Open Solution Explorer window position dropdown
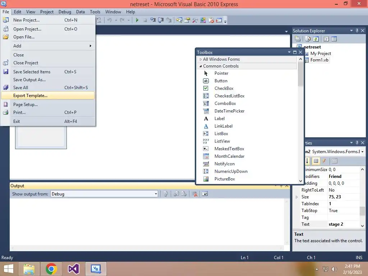The image size is (368, 276). click(351, 31)
